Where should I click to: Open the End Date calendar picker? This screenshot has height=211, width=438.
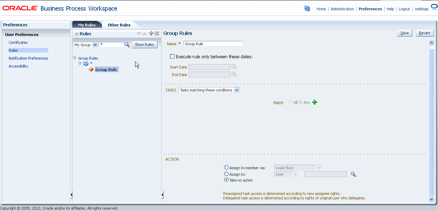coord(234,74)
